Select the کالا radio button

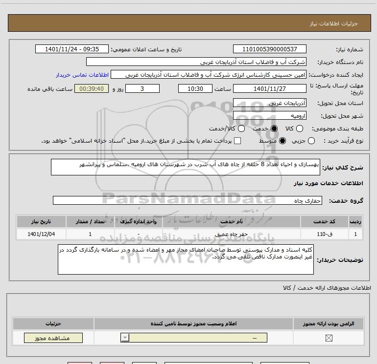299,128
